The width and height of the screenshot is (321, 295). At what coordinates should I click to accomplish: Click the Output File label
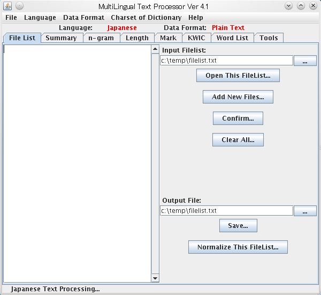pos(181,201)
